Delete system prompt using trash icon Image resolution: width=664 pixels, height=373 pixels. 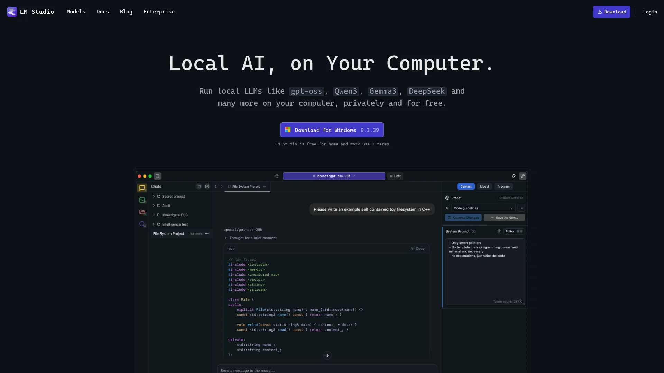[499, 231]
